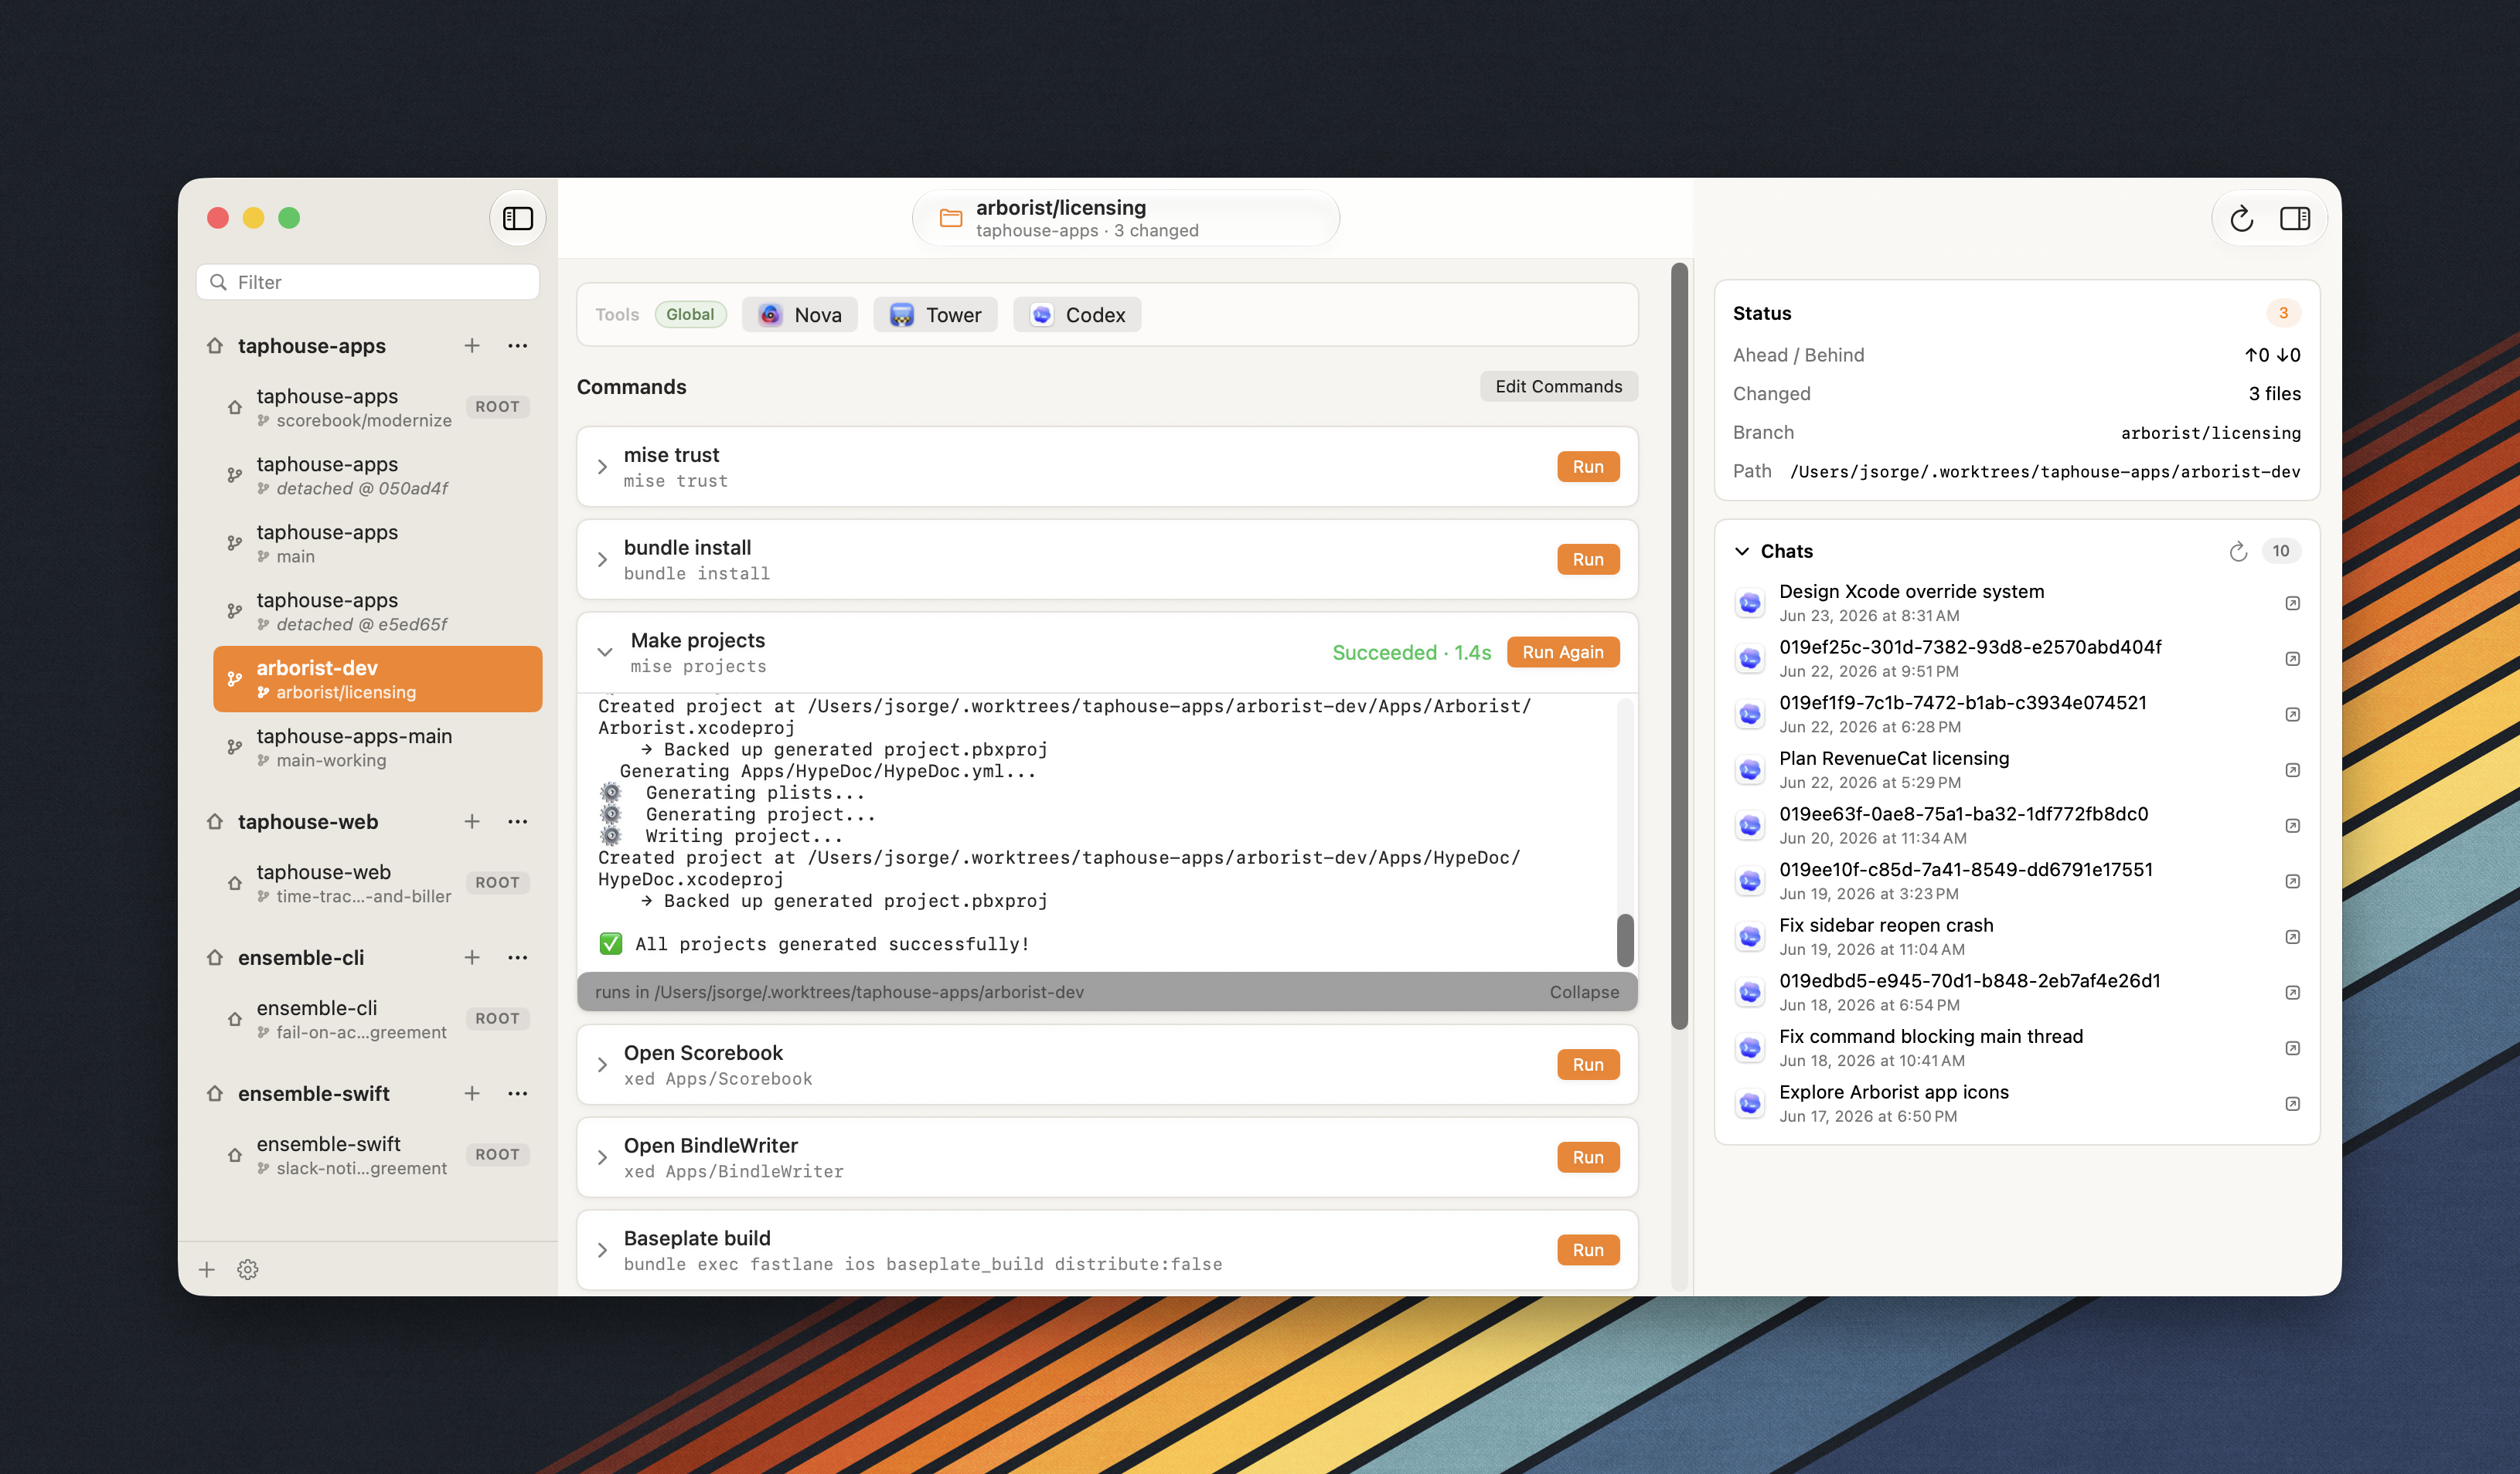Click the Make projects output scrollbar
This screenshot has width=2520, height=1474.
(1625, 939)
